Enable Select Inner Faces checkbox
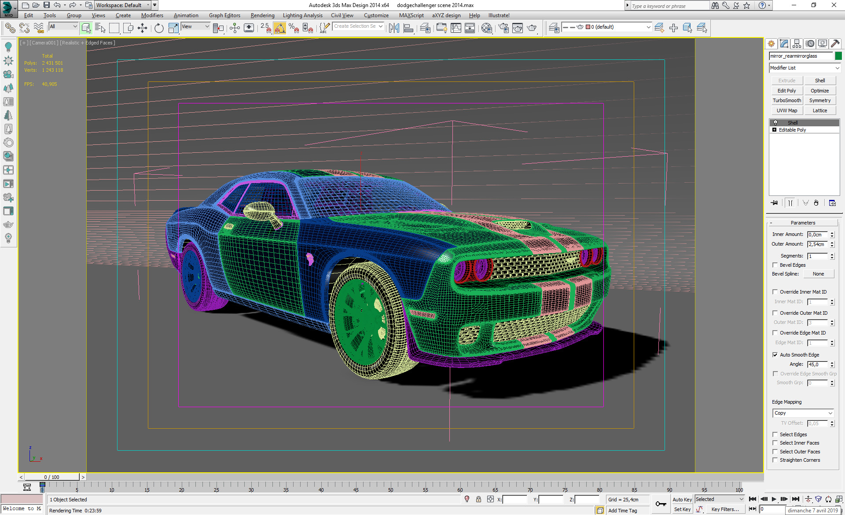 (775, 443)
